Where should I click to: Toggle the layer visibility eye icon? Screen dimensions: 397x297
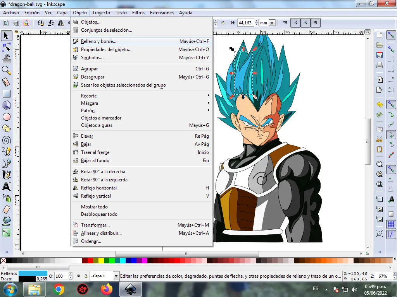(x=78, y=276)
